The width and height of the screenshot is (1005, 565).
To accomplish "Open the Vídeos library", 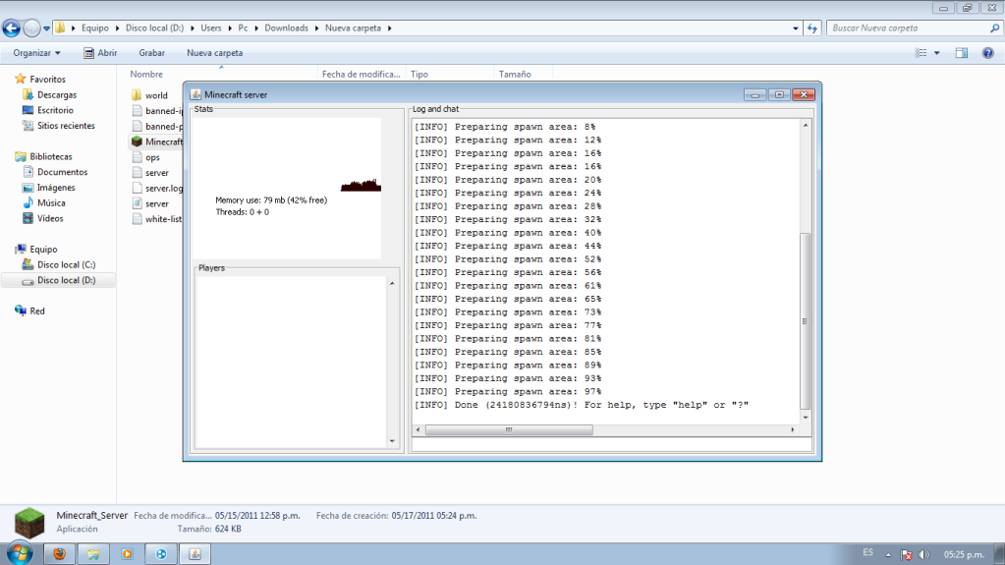I will pos(43,218).
